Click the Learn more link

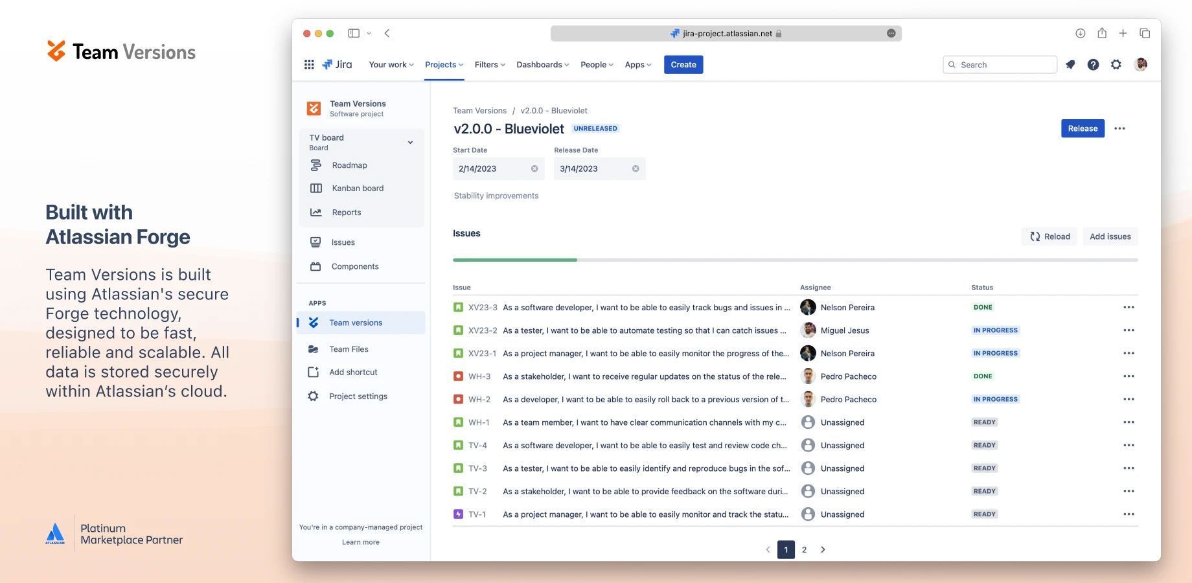361,542
